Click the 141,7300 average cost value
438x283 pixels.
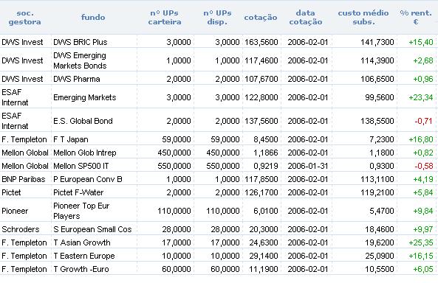point(377,42)
